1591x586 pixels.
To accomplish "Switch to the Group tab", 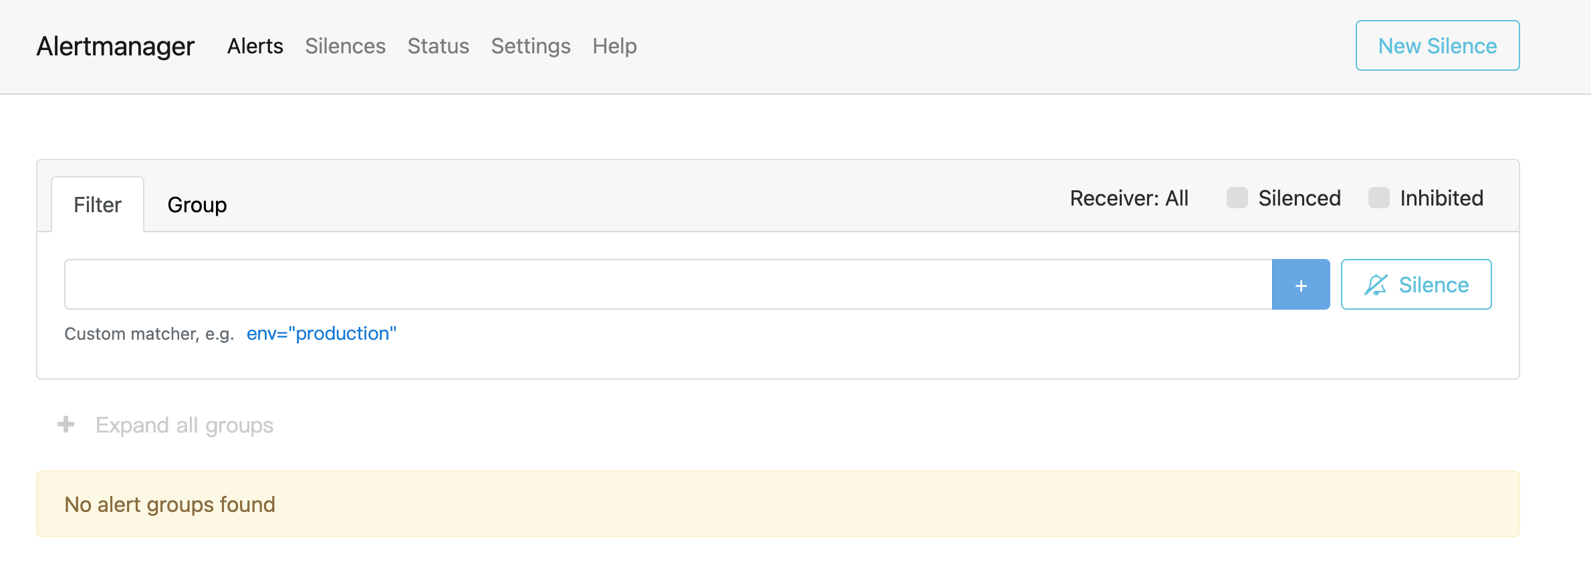I will (197, 204).
